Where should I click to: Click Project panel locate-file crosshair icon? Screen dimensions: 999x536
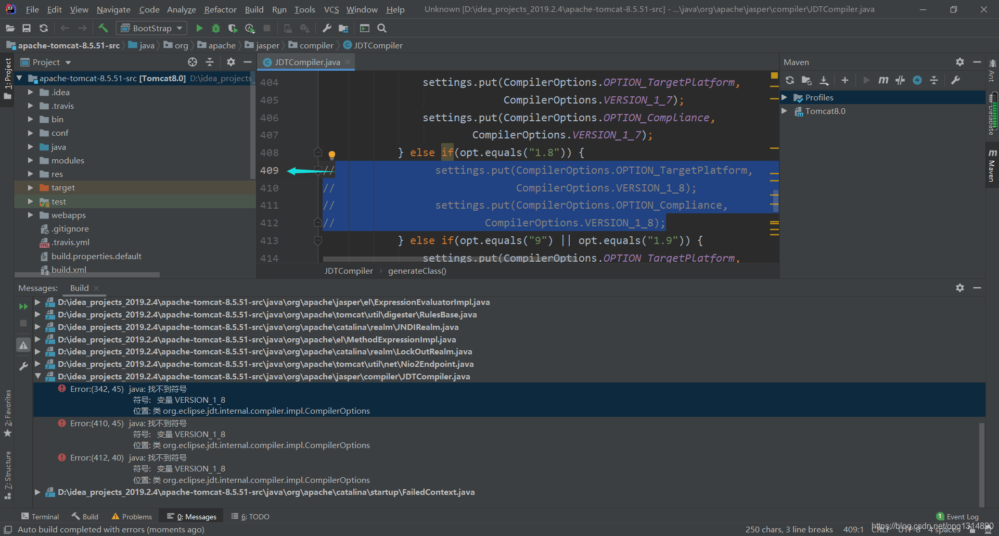click(x=193, y=62)
